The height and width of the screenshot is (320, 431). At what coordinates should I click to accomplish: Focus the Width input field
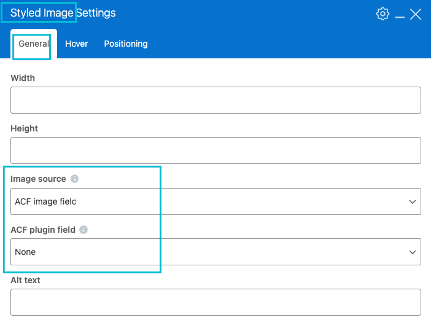click(215, 100)
